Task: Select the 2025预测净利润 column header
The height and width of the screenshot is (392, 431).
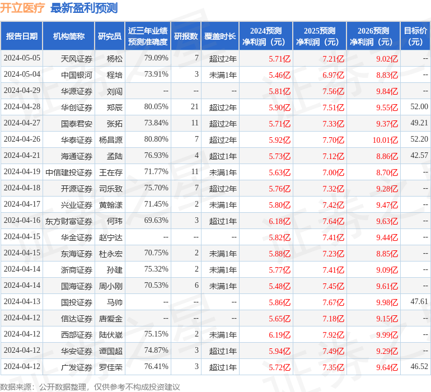Action: (320, 36)
